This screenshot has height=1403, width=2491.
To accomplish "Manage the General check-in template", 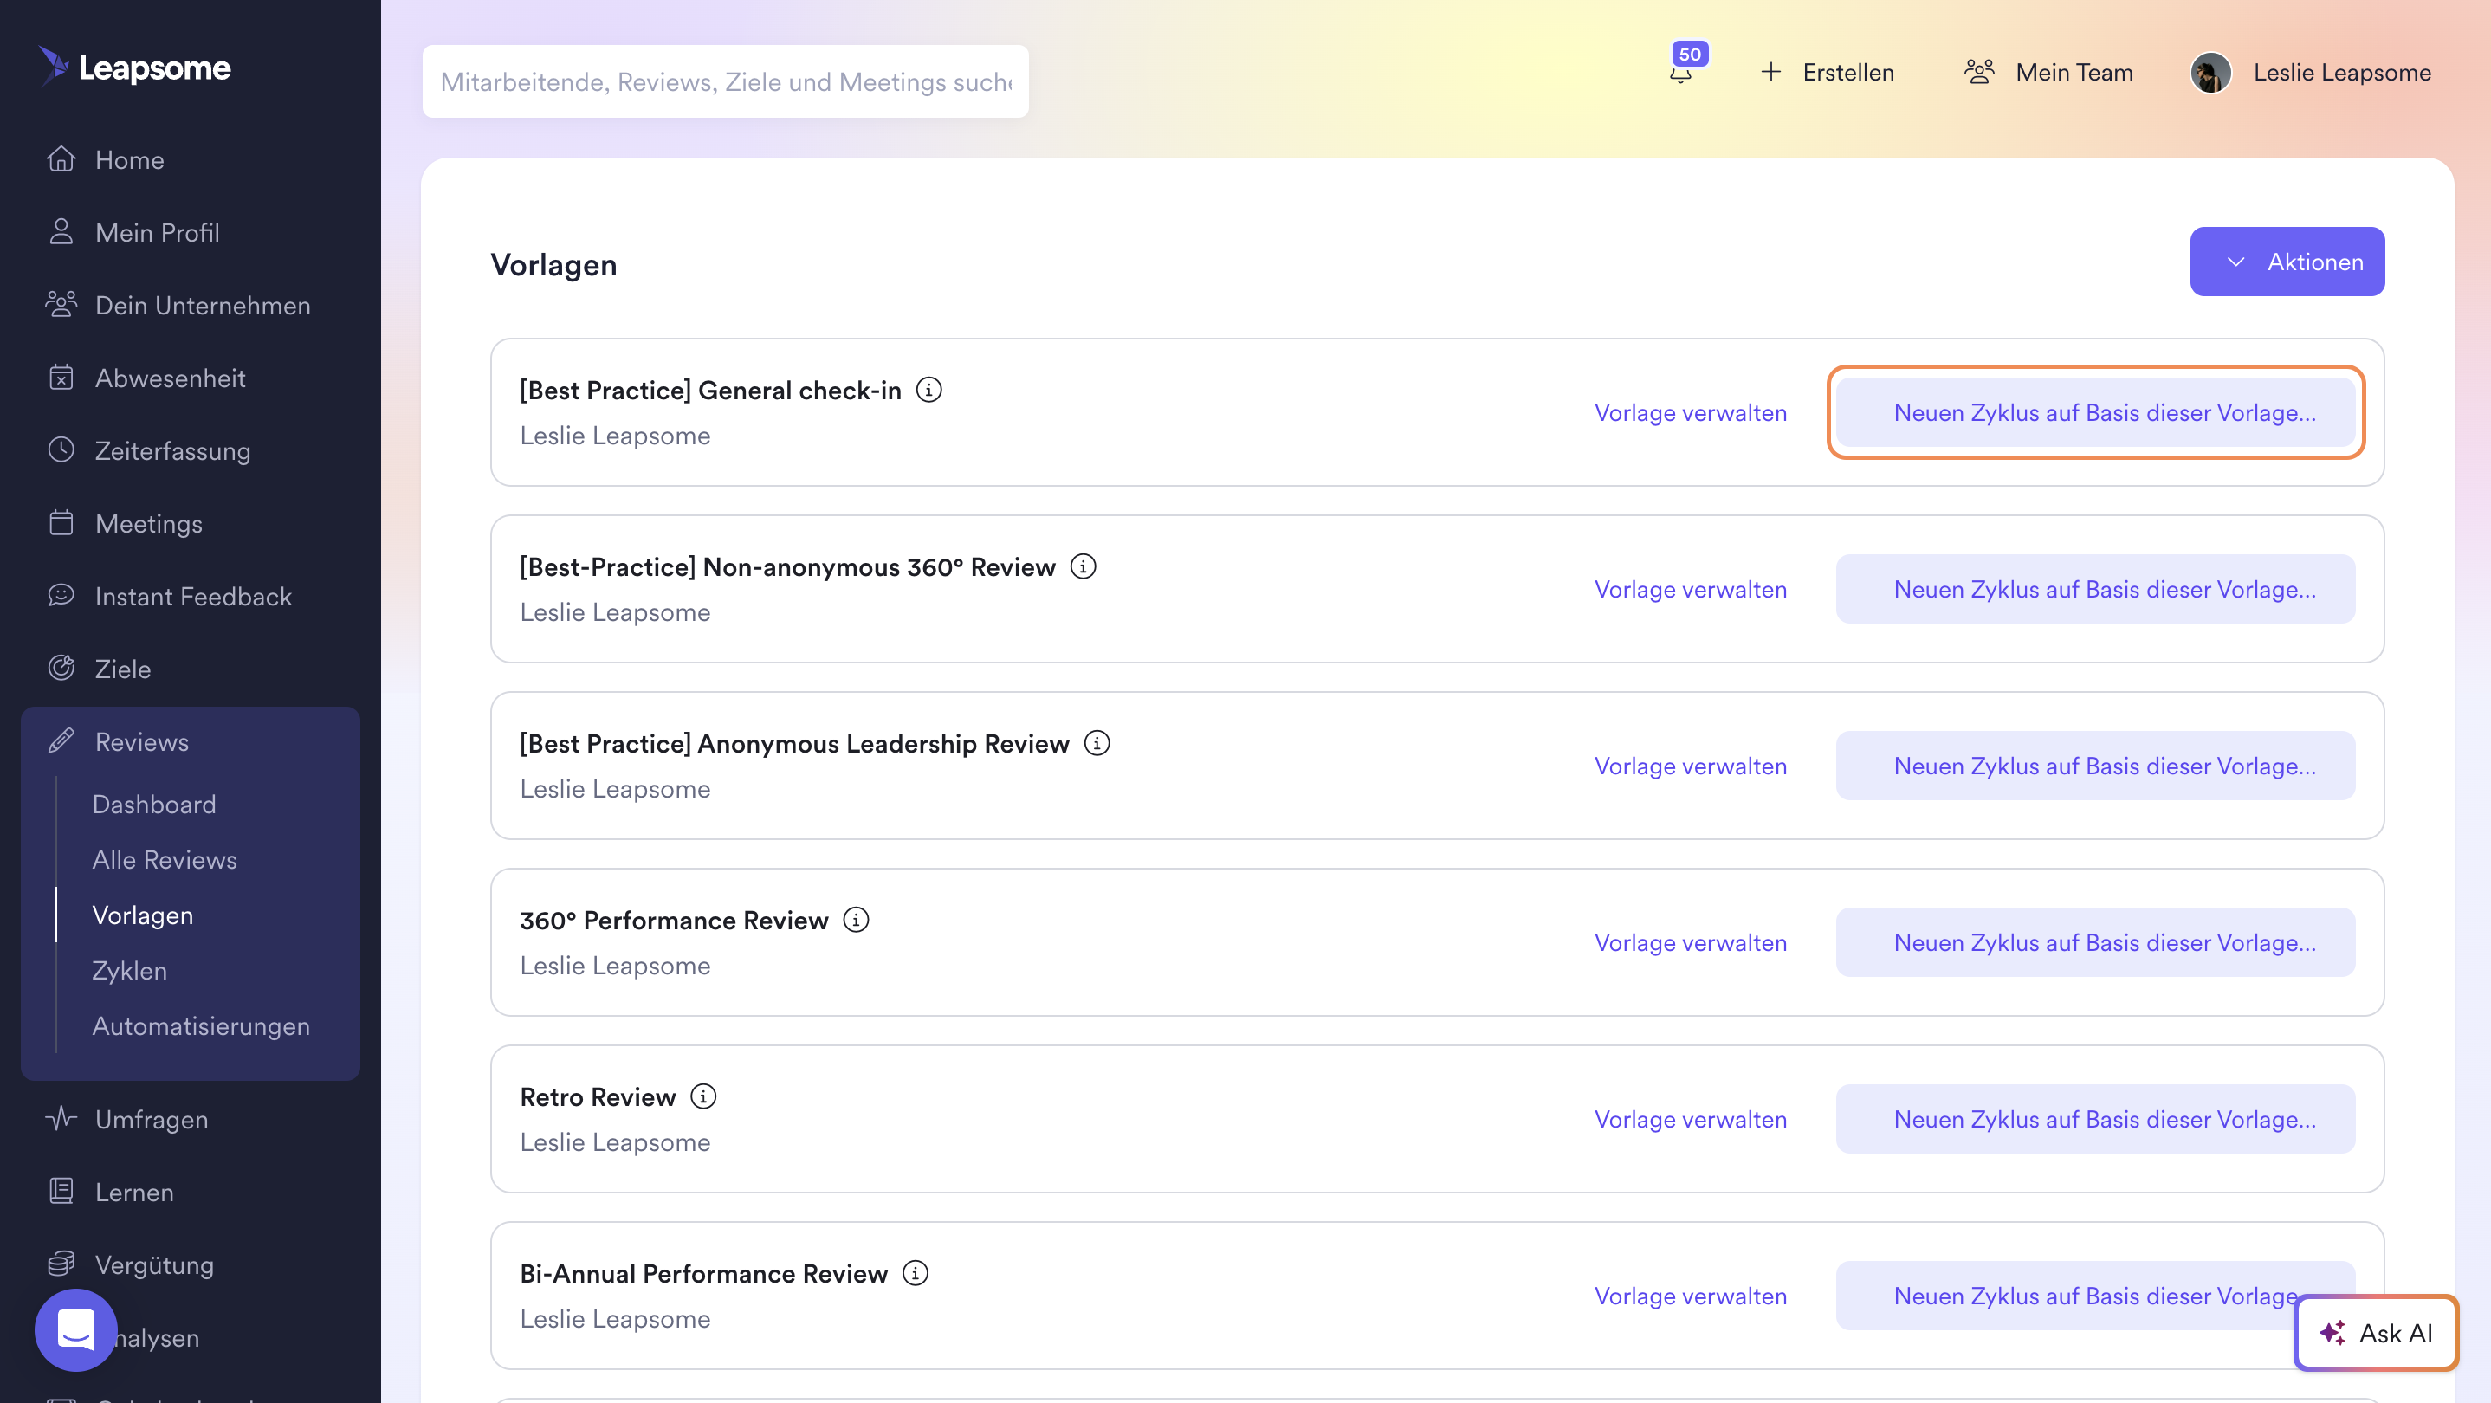I will pos(1691,413).
